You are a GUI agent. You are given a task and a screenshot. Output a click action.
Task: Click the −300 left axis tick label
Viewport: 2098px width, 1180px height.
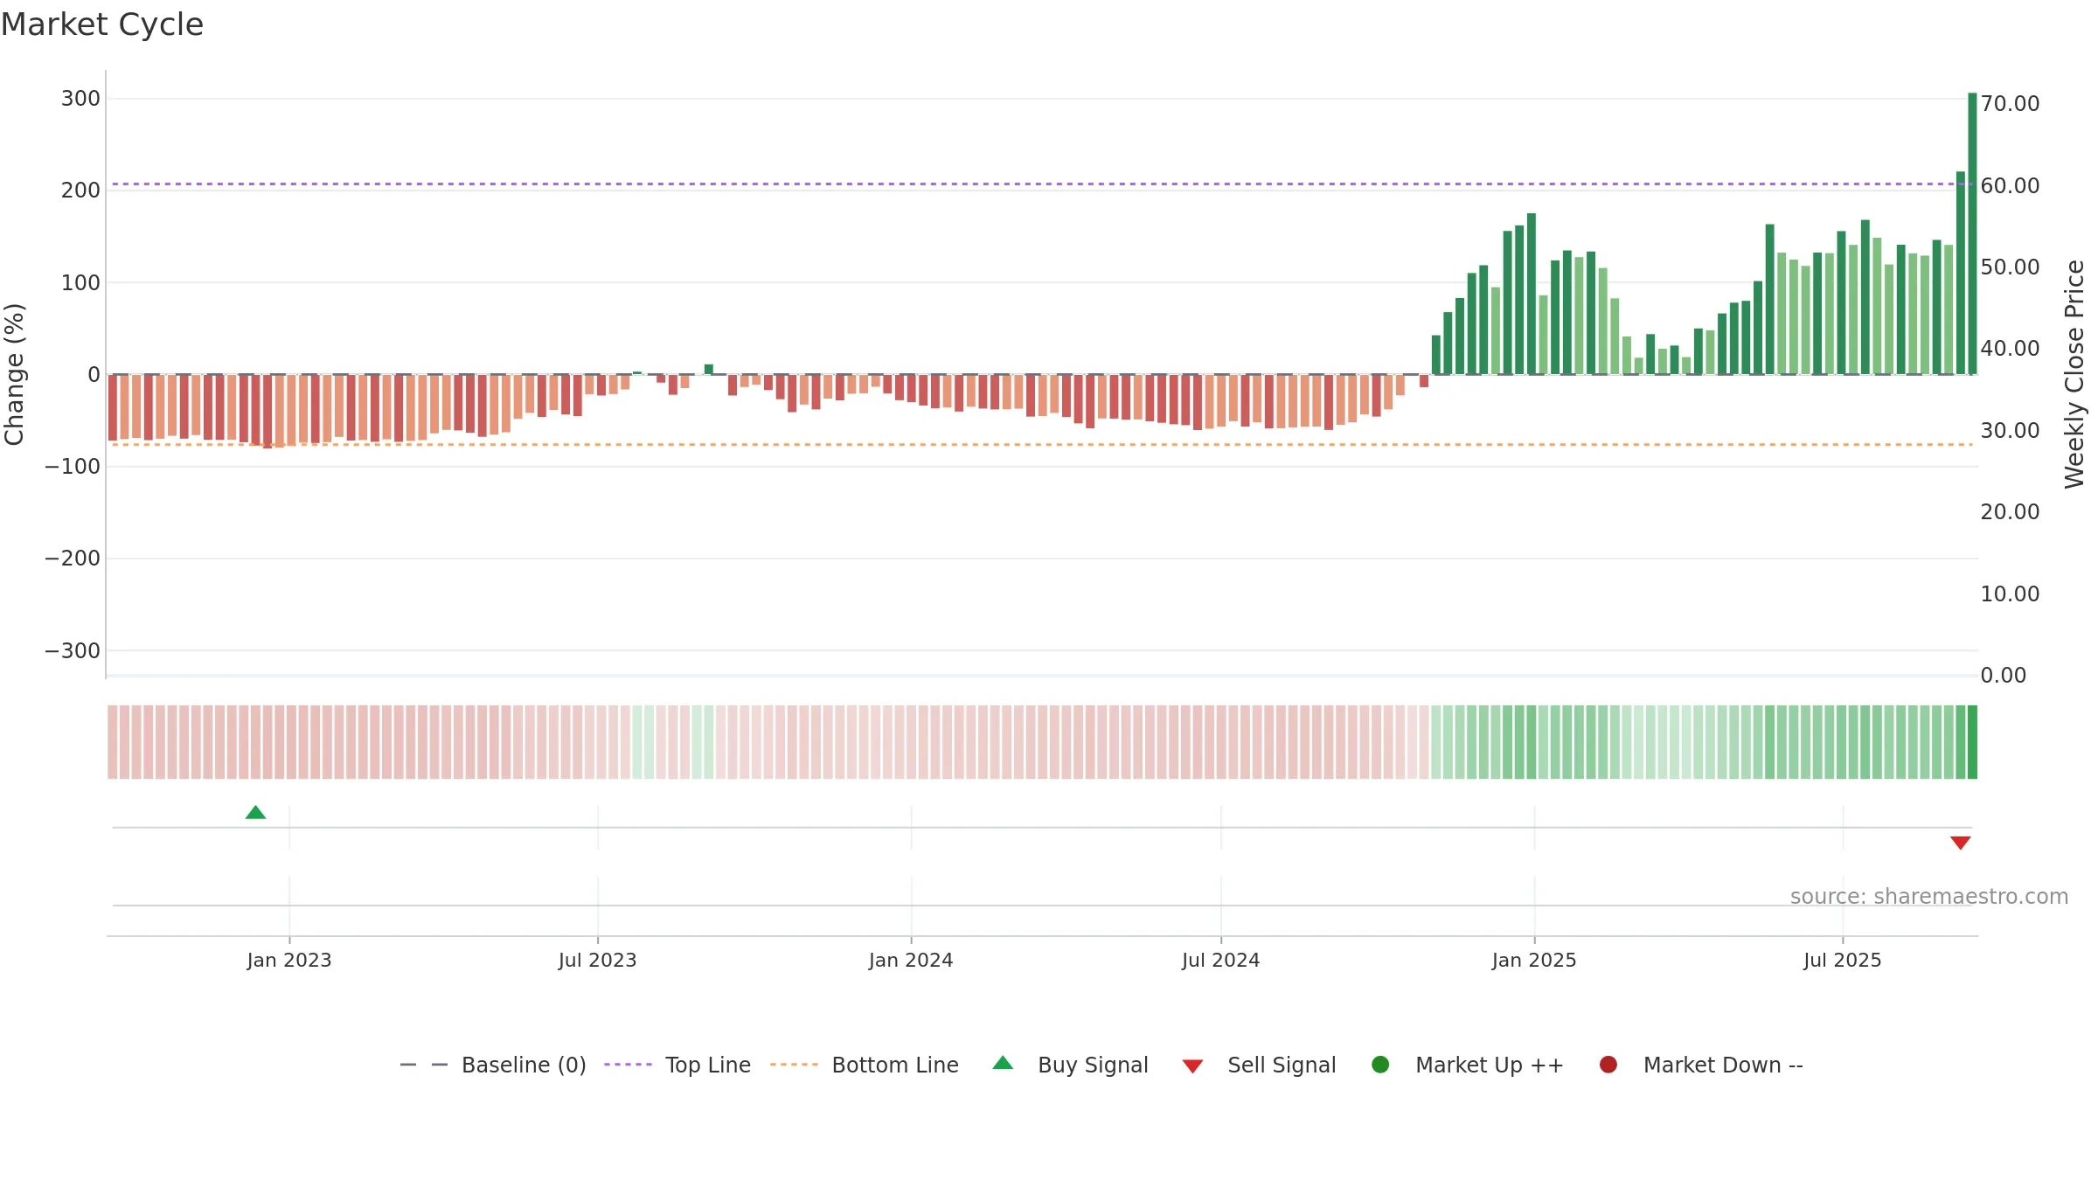coord(73,651)
